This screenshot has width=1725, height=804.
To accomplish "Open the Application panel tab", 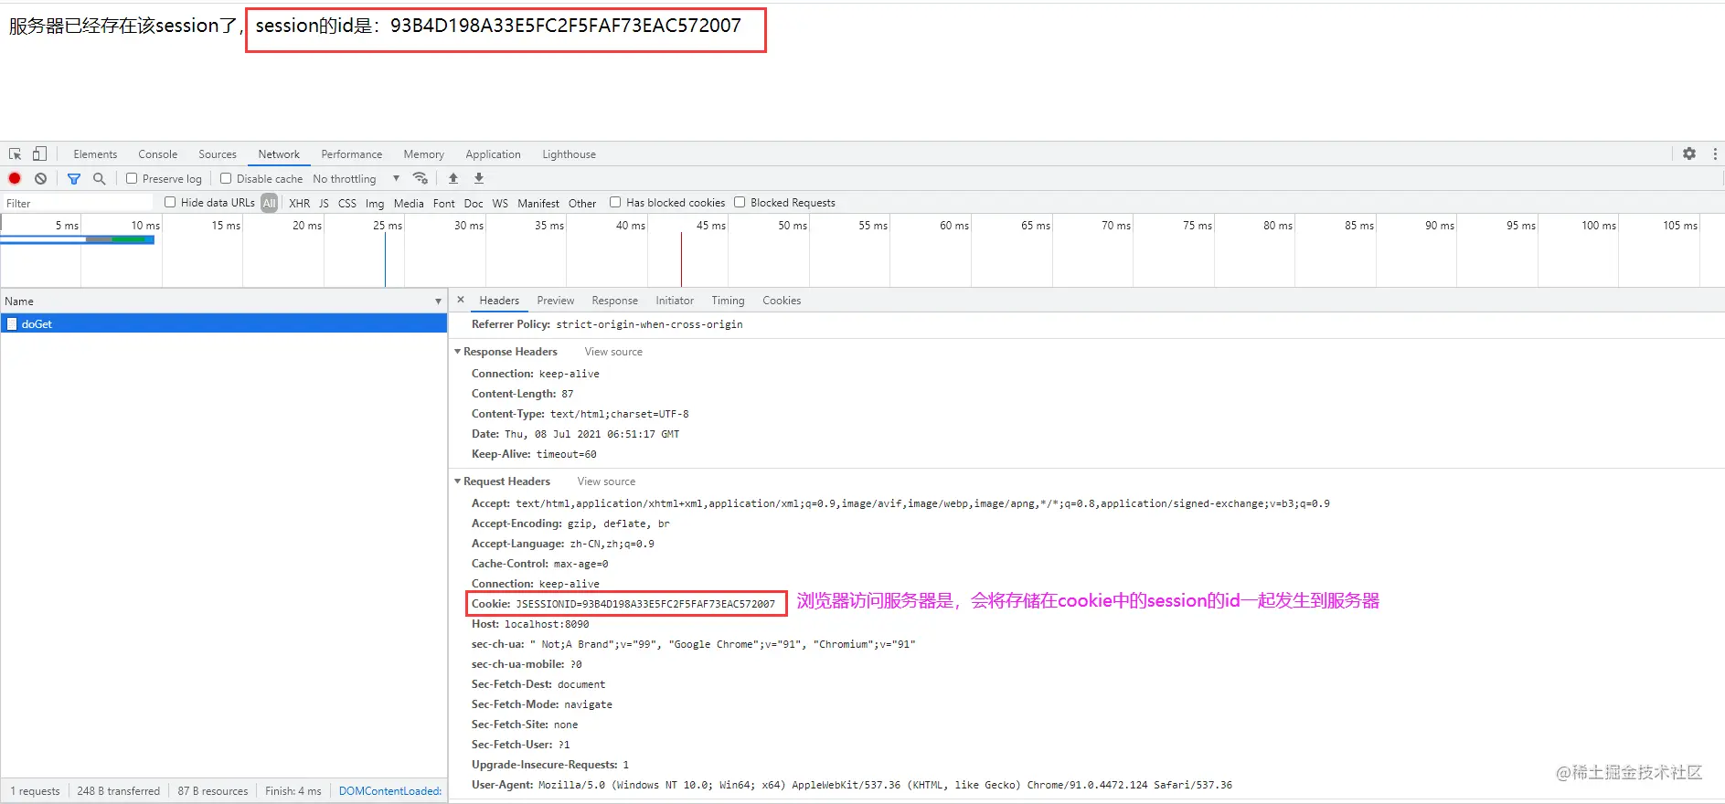I will tap(493, 154).
